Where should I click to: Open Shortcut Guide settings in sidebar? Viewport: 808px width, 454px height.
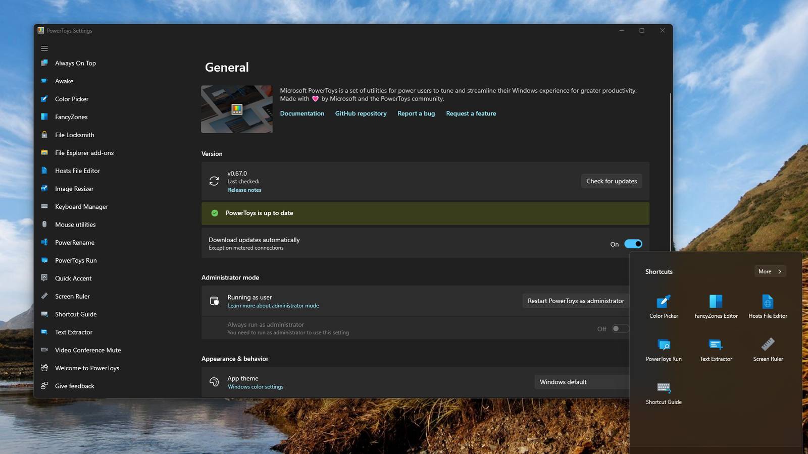click(x=76, y=314)
